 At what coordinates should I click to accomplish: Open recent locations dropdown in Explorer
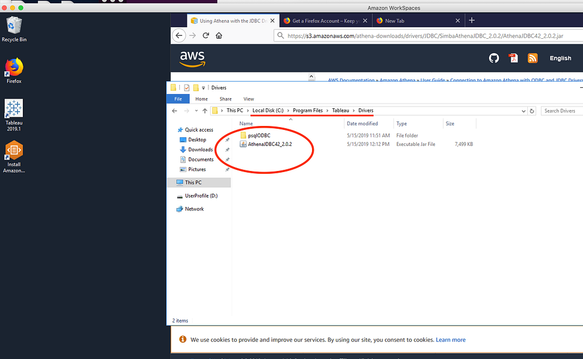(x=196, y=111)
